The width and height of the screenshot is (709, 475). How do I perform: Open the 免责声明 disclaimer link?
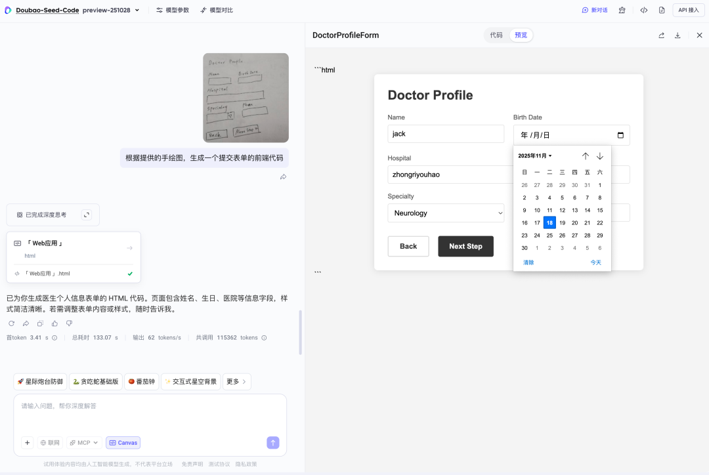point(192,464)
